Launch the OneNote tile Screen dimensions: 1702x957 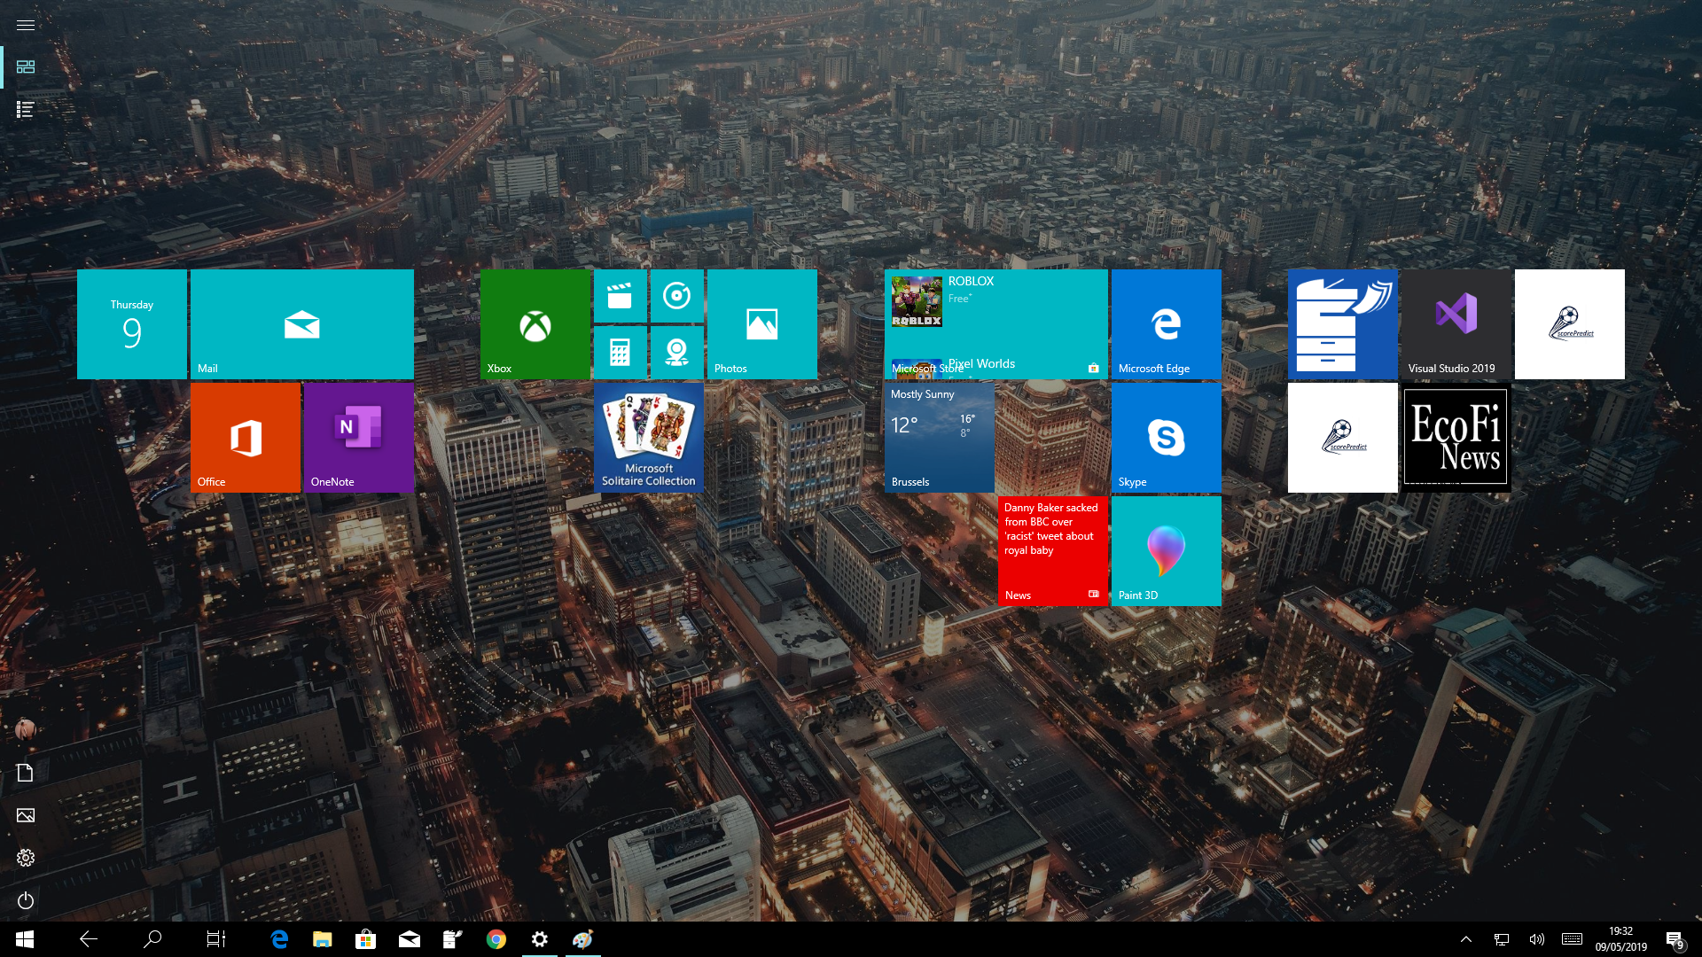pyautogui.click(x=359, y=438)
